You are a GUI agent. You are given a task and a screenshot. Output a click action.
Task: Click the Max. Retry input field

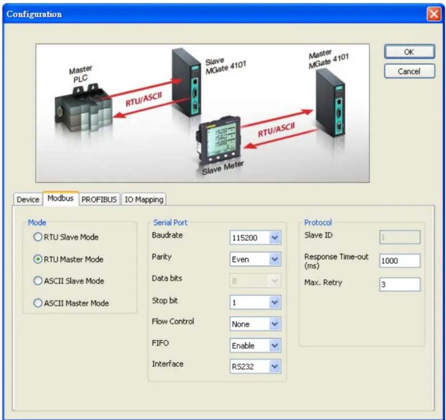coord(400,284)
